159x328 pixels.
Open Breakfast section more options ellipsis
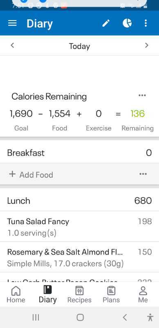[x=143, y=174]
